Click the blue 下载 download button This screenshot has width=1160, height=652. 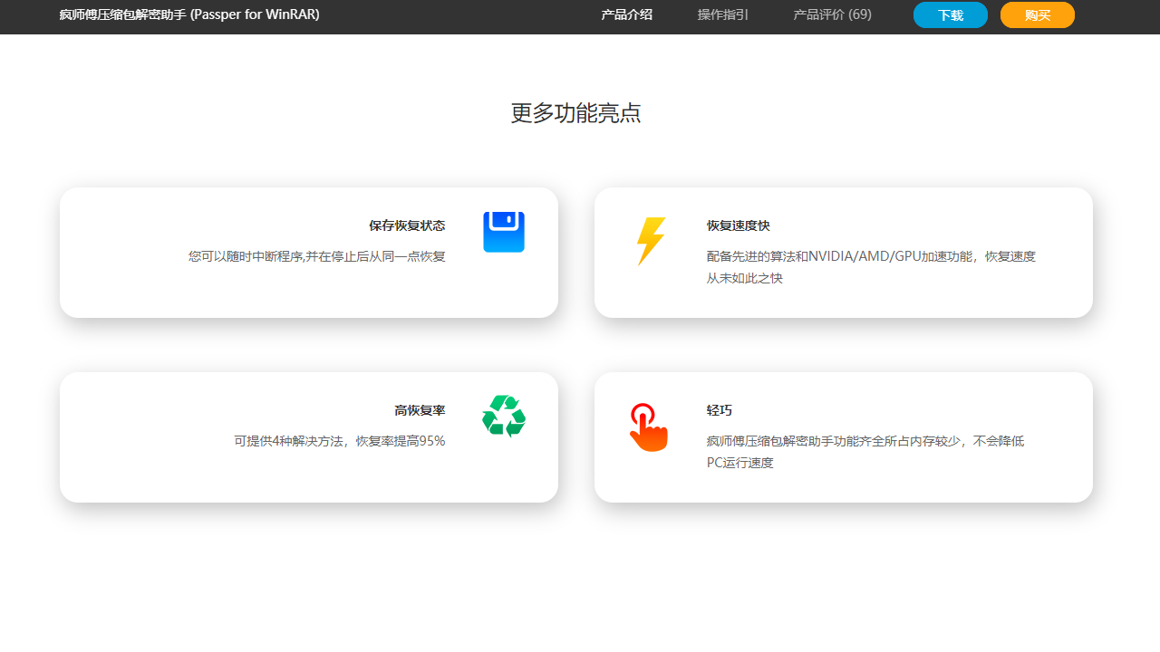[x=950, y=14]
